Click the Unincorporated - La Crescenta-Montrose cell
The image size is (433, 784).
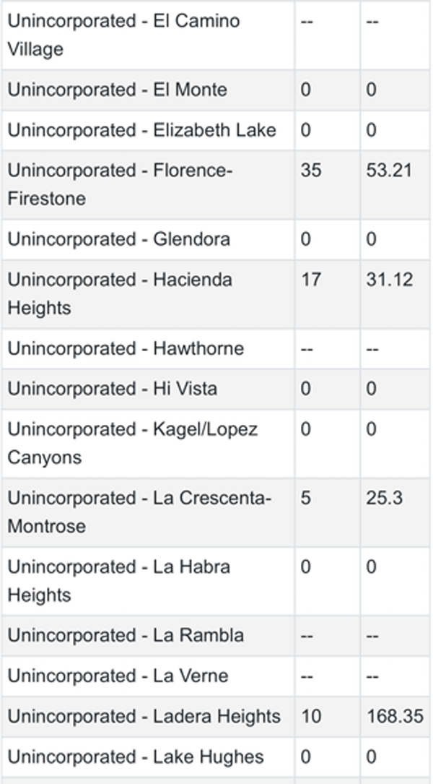pos(139,512)
